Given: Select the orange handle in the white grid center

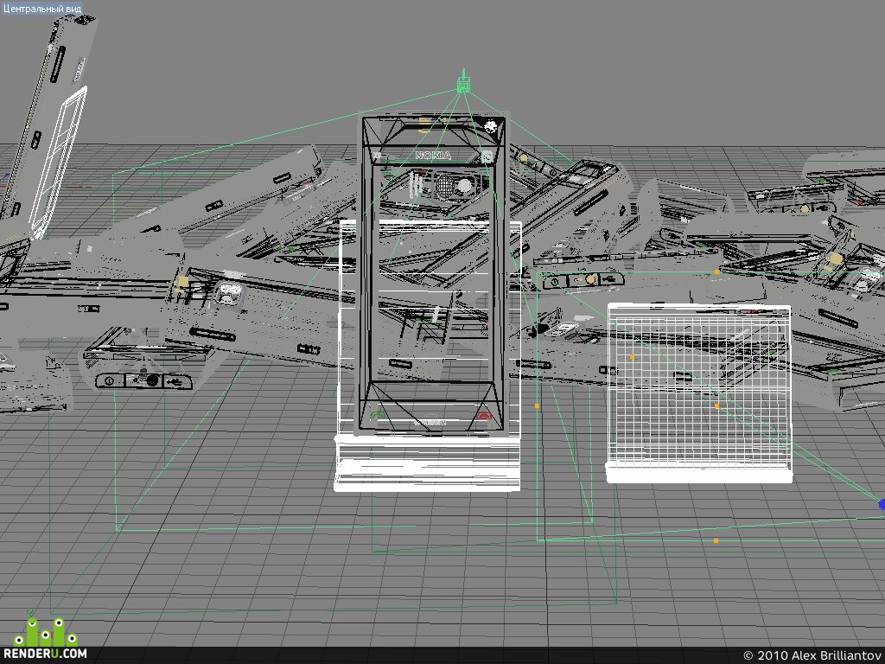Looking at the screenshot, I should (x=716, y=406).
